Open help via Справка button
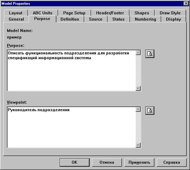 pos(171,162)
